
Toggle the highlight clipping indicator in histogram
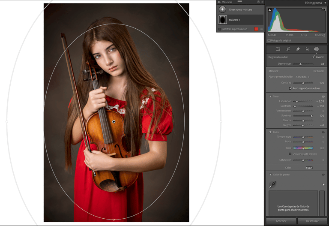323,10
